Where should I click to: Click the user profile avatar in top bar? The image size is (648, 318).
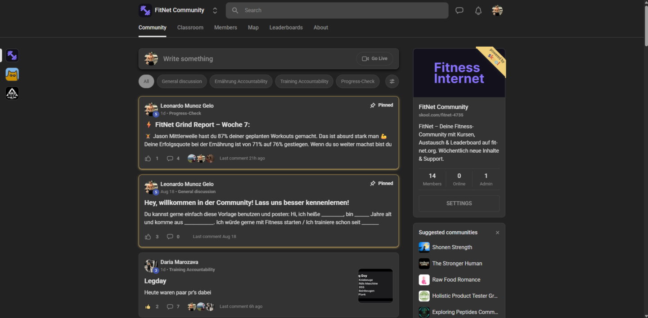tap(497, 10)
